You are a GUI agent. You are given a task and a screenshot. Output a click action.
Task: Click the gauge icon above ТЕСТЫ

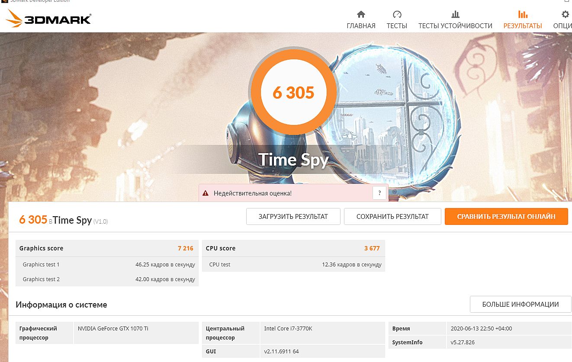(x=397, y=14)
